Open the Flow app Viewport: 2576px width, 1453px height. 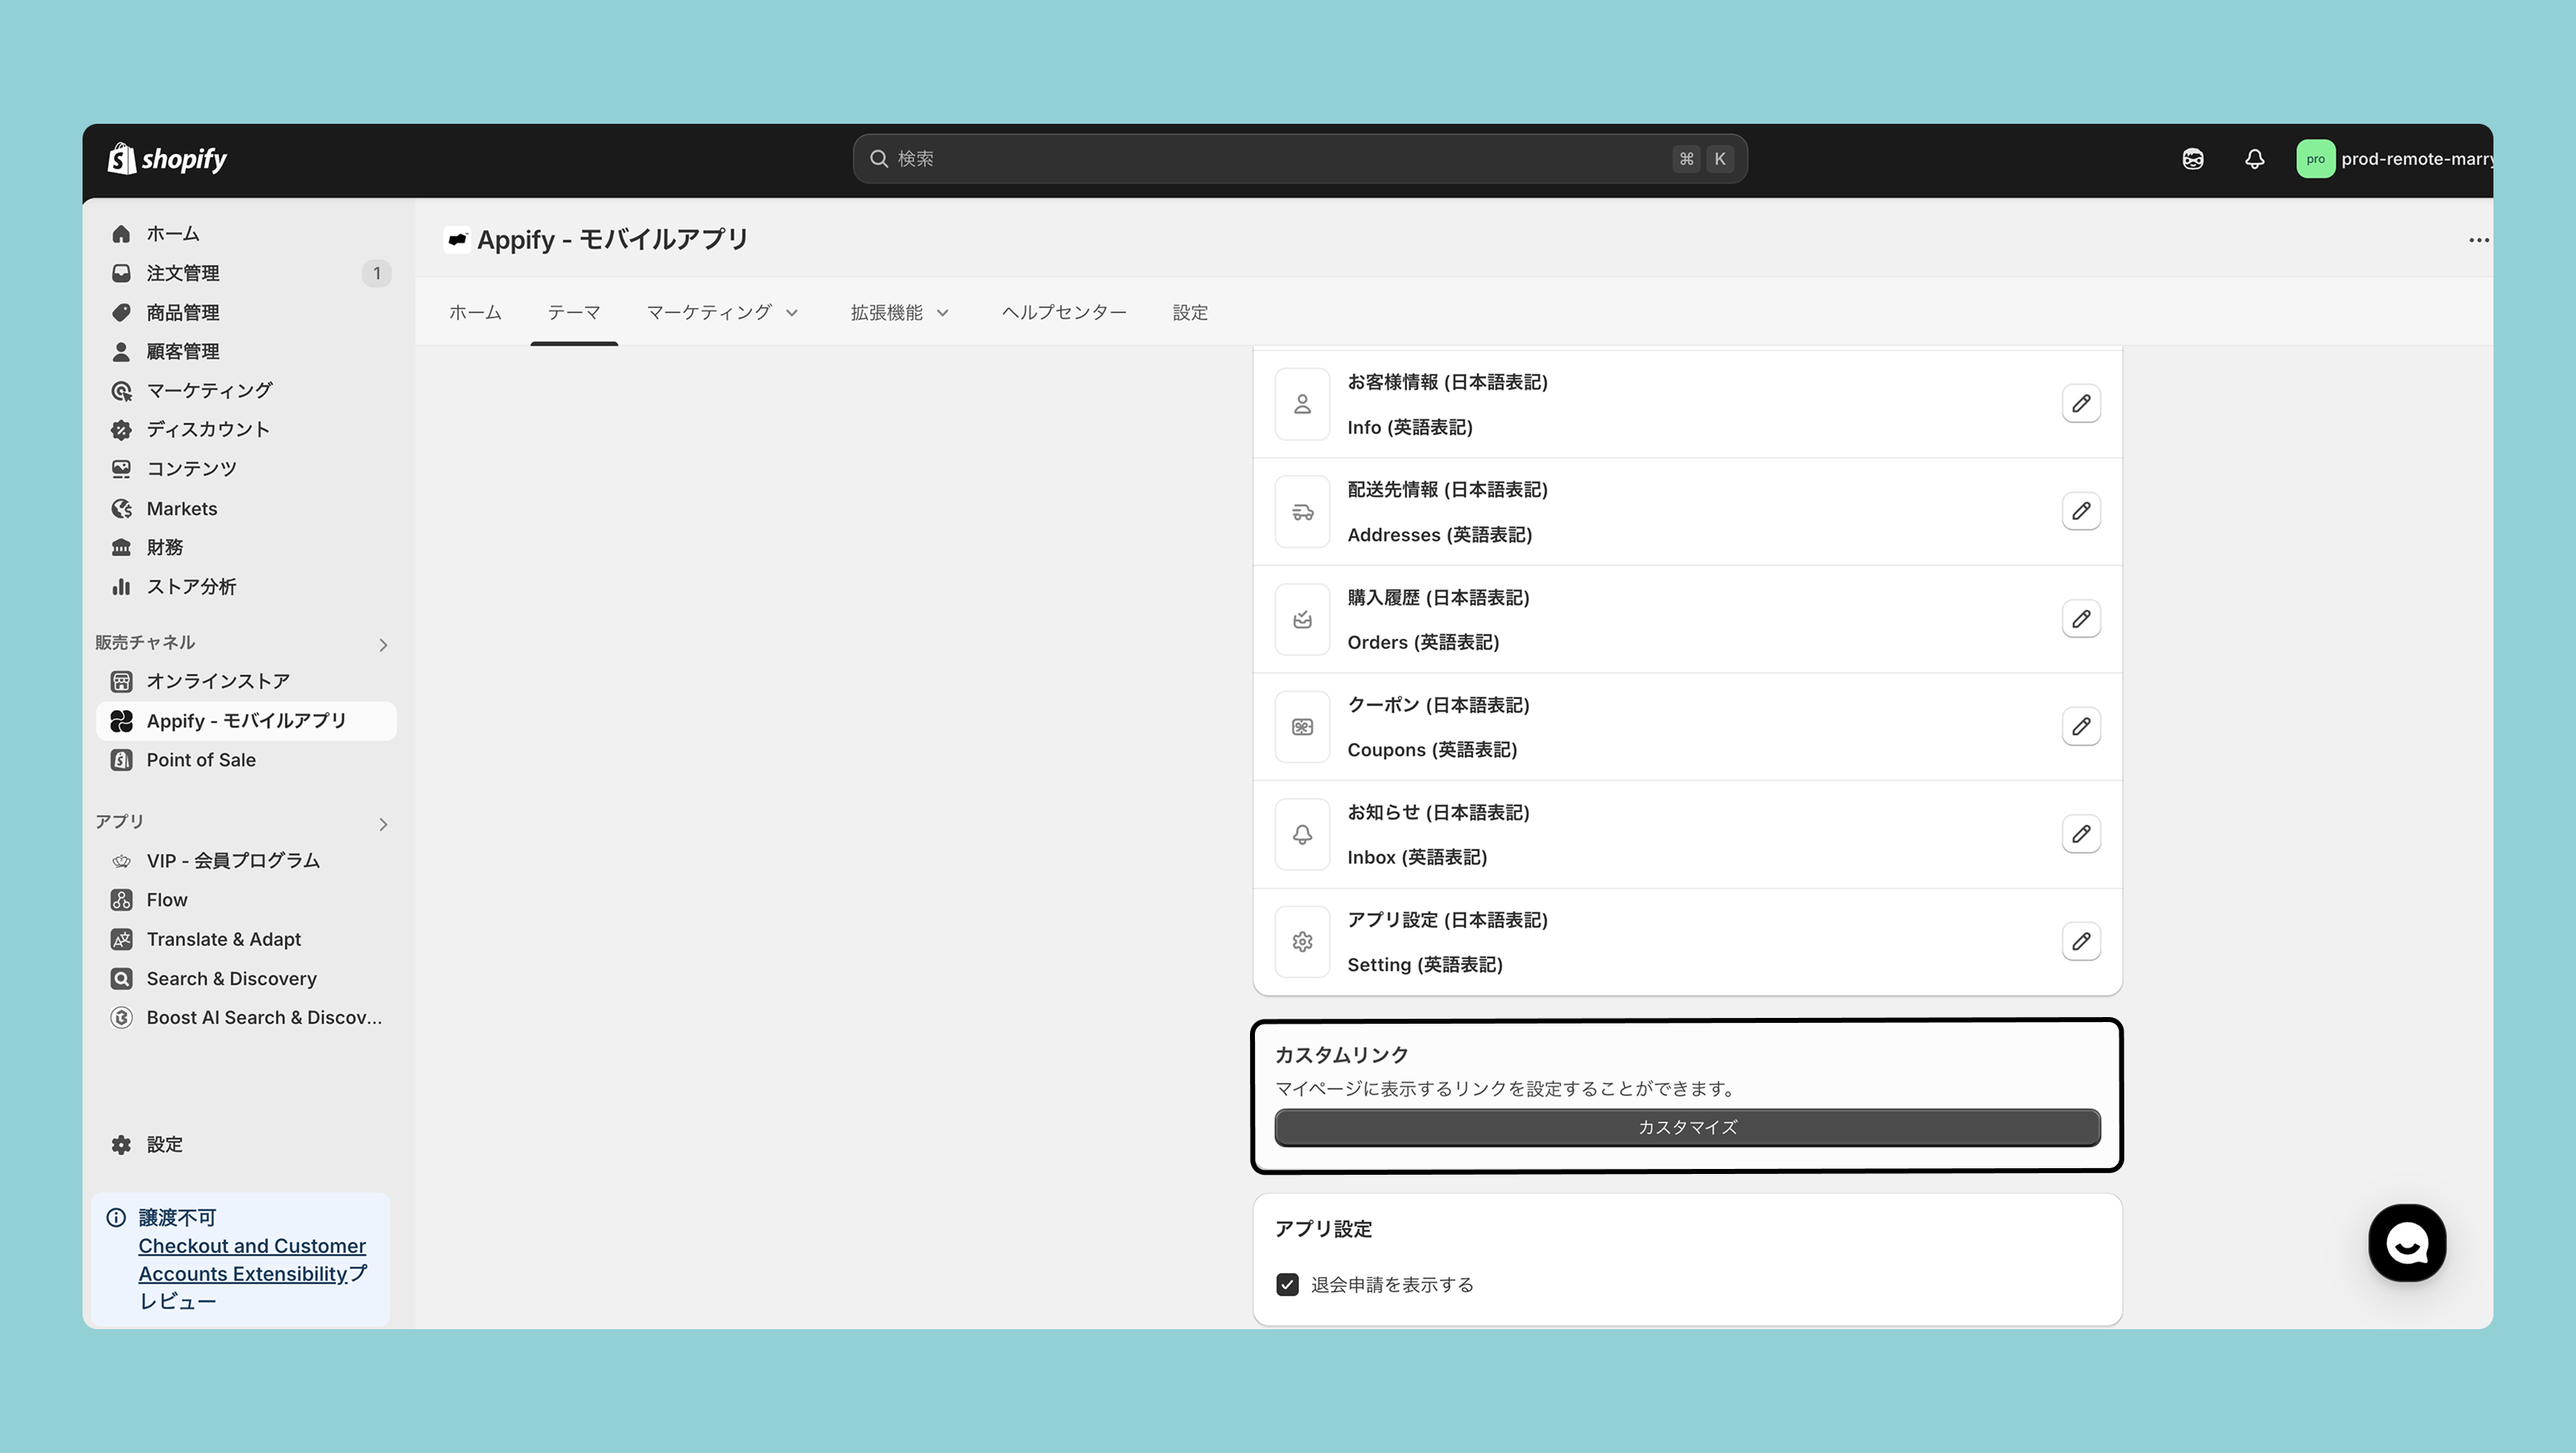[246, 900]
